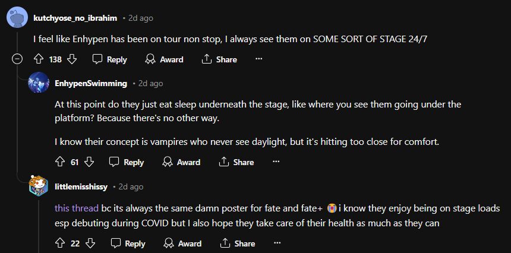Share EnhypenSwimming's comment
This screenshot has width=511, height=253.
coord(236,162)
